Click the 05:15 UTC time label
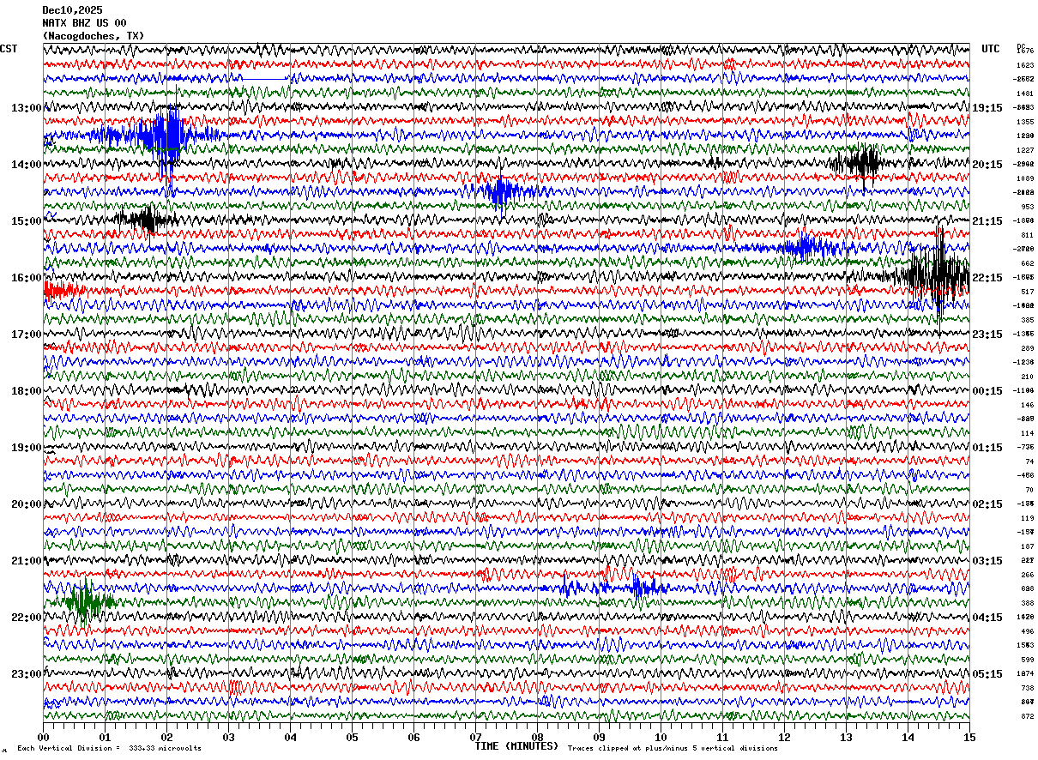The image size is (1038, 760). (987, 674)
